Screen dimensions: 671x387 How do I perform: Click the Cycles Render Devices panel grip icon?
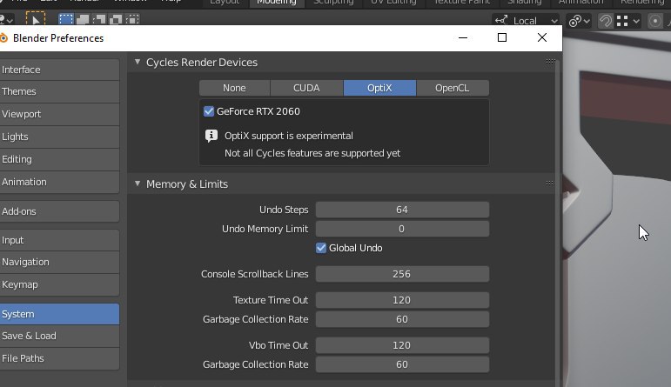pyautogui.click(x=550, y=62)
